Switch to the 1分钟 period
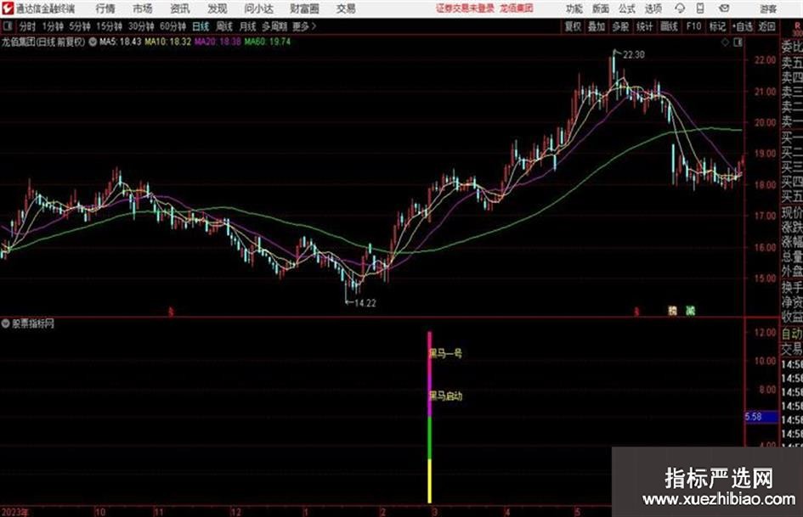The image size is (803, 517). pos(53,26)
